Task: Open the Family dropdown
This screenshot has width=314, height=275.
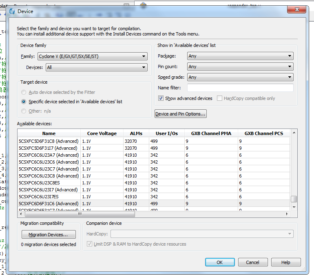Action: pyautogui.click(x=93, y=56)
